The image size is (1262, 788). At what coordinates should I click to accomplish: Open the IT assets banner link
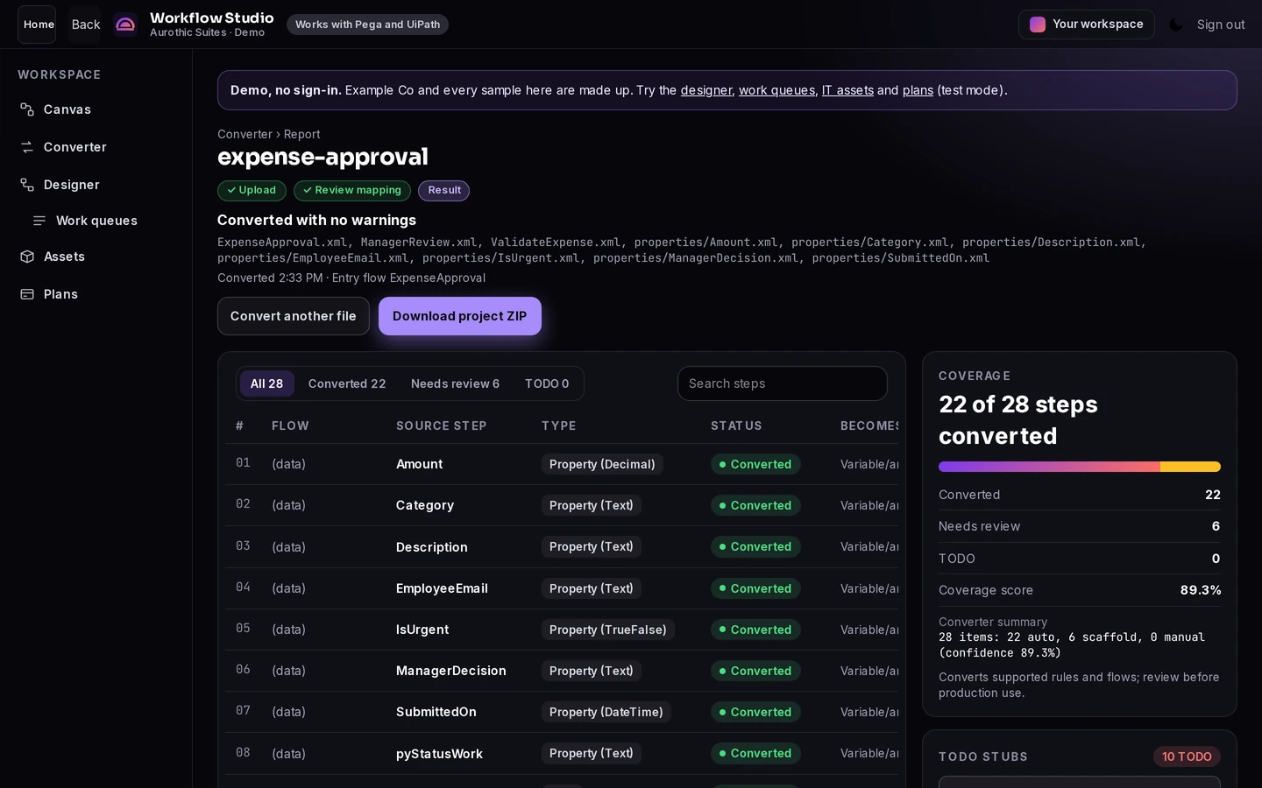[x=847, y=90]
